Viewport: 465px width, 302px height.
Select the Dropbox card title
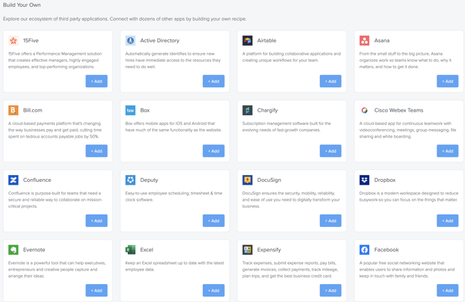tap(384, 180)
